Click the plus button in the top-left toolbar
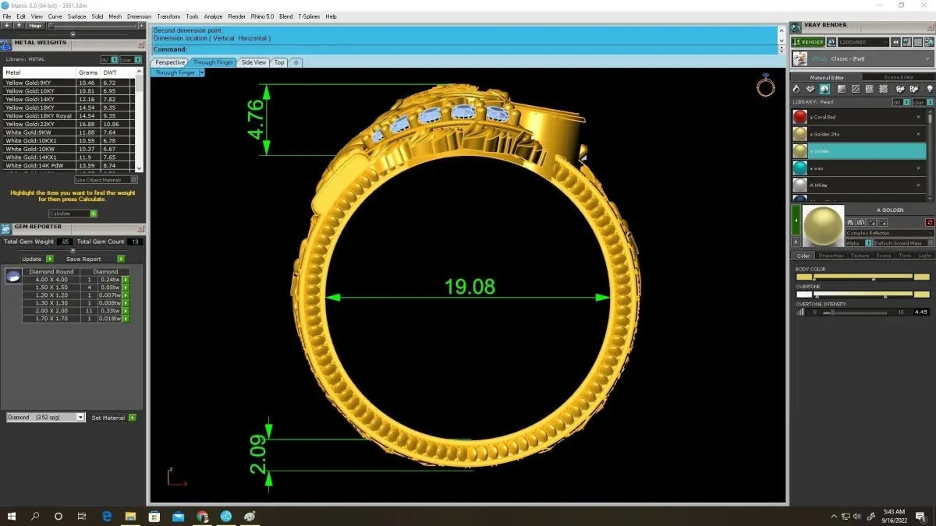Image resolution: width=936 pixels, height=526 pixels. 6,25
